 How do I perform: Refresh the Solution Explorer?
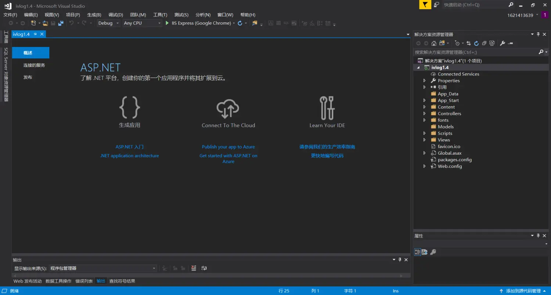tap(476, 43)
